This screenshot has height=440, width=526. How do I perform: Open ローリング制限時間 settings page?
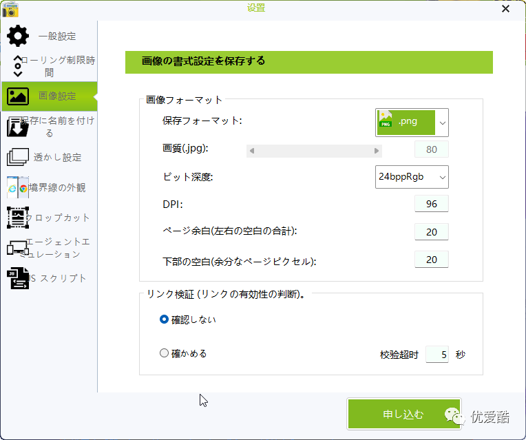tap(50, 66)
